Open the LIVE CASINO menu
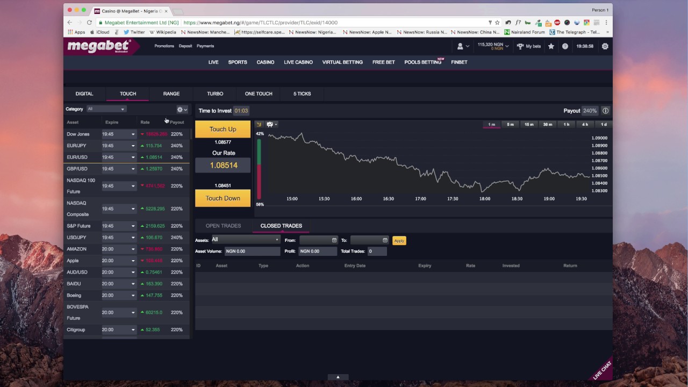The height and width of the screenshot is (387, 688). (298, 62)
